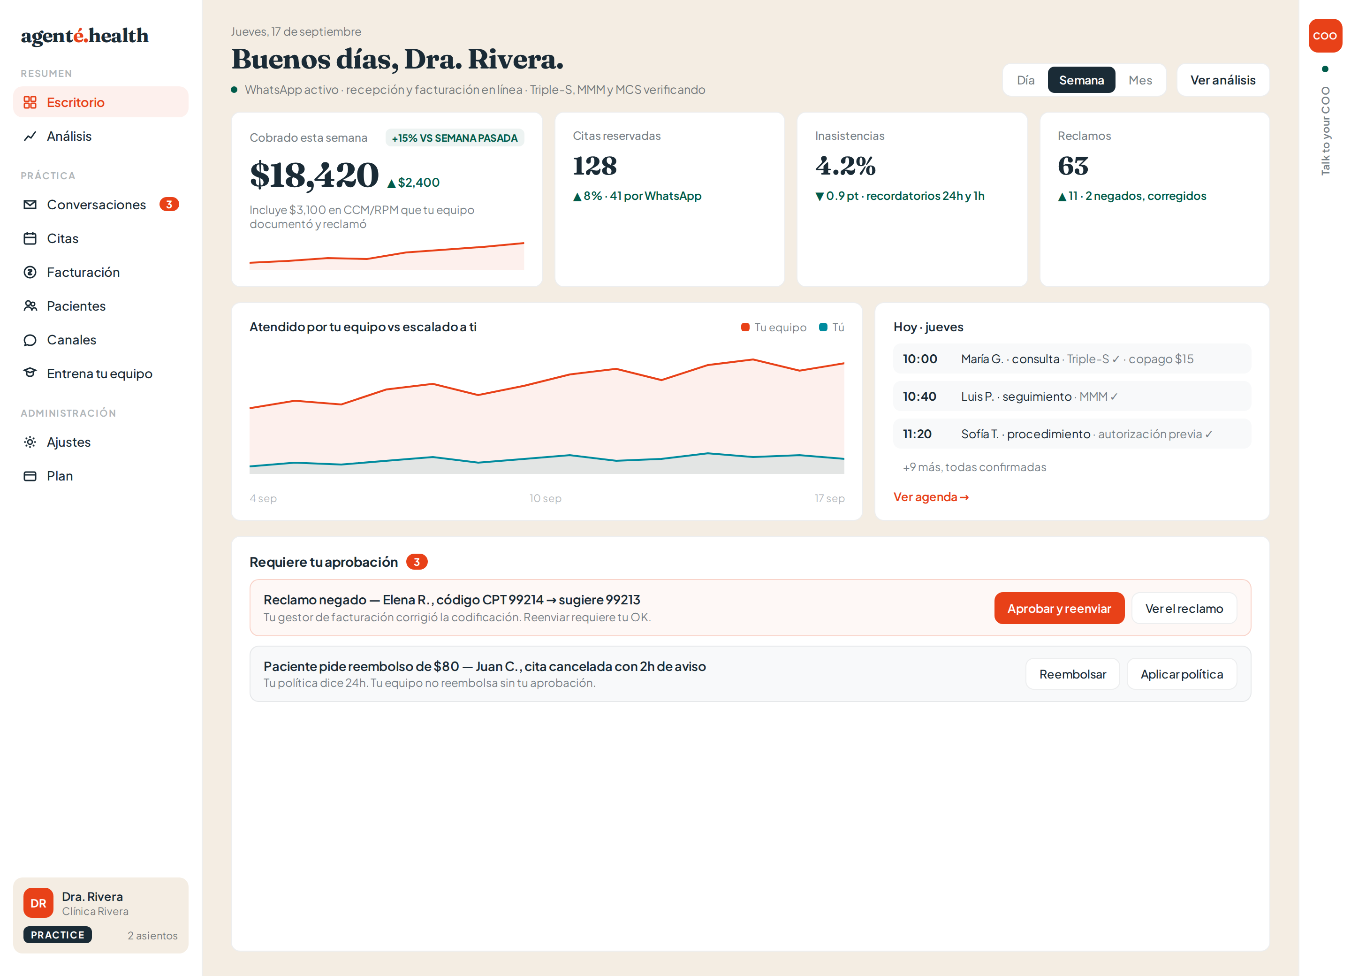Click the Citas calendar icon
This screenshot has height=976, width=1351.
click(30, 238)
